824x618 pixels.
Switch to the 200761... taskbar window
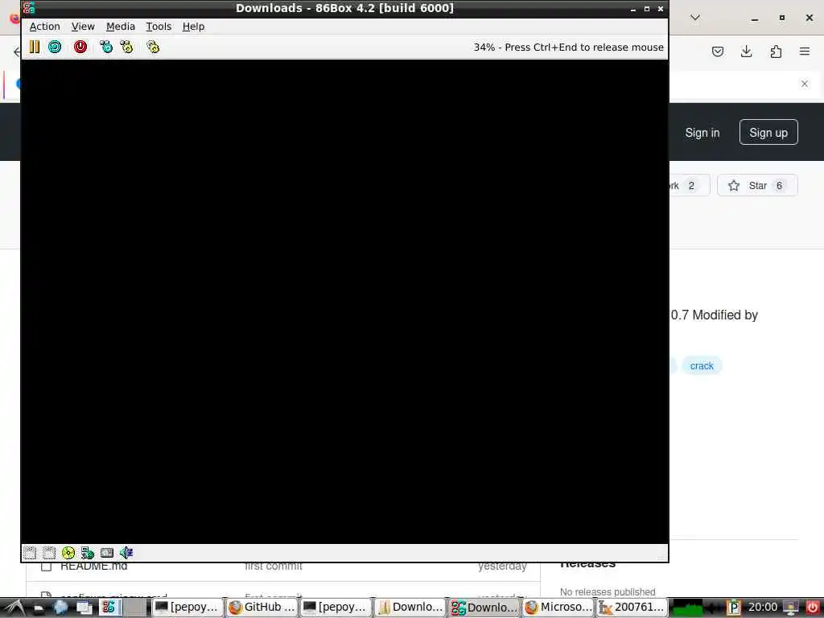click(632, 608)
